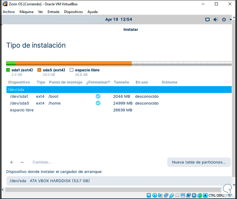
Task: Click the En uso column header
Action: coord(142,82)
